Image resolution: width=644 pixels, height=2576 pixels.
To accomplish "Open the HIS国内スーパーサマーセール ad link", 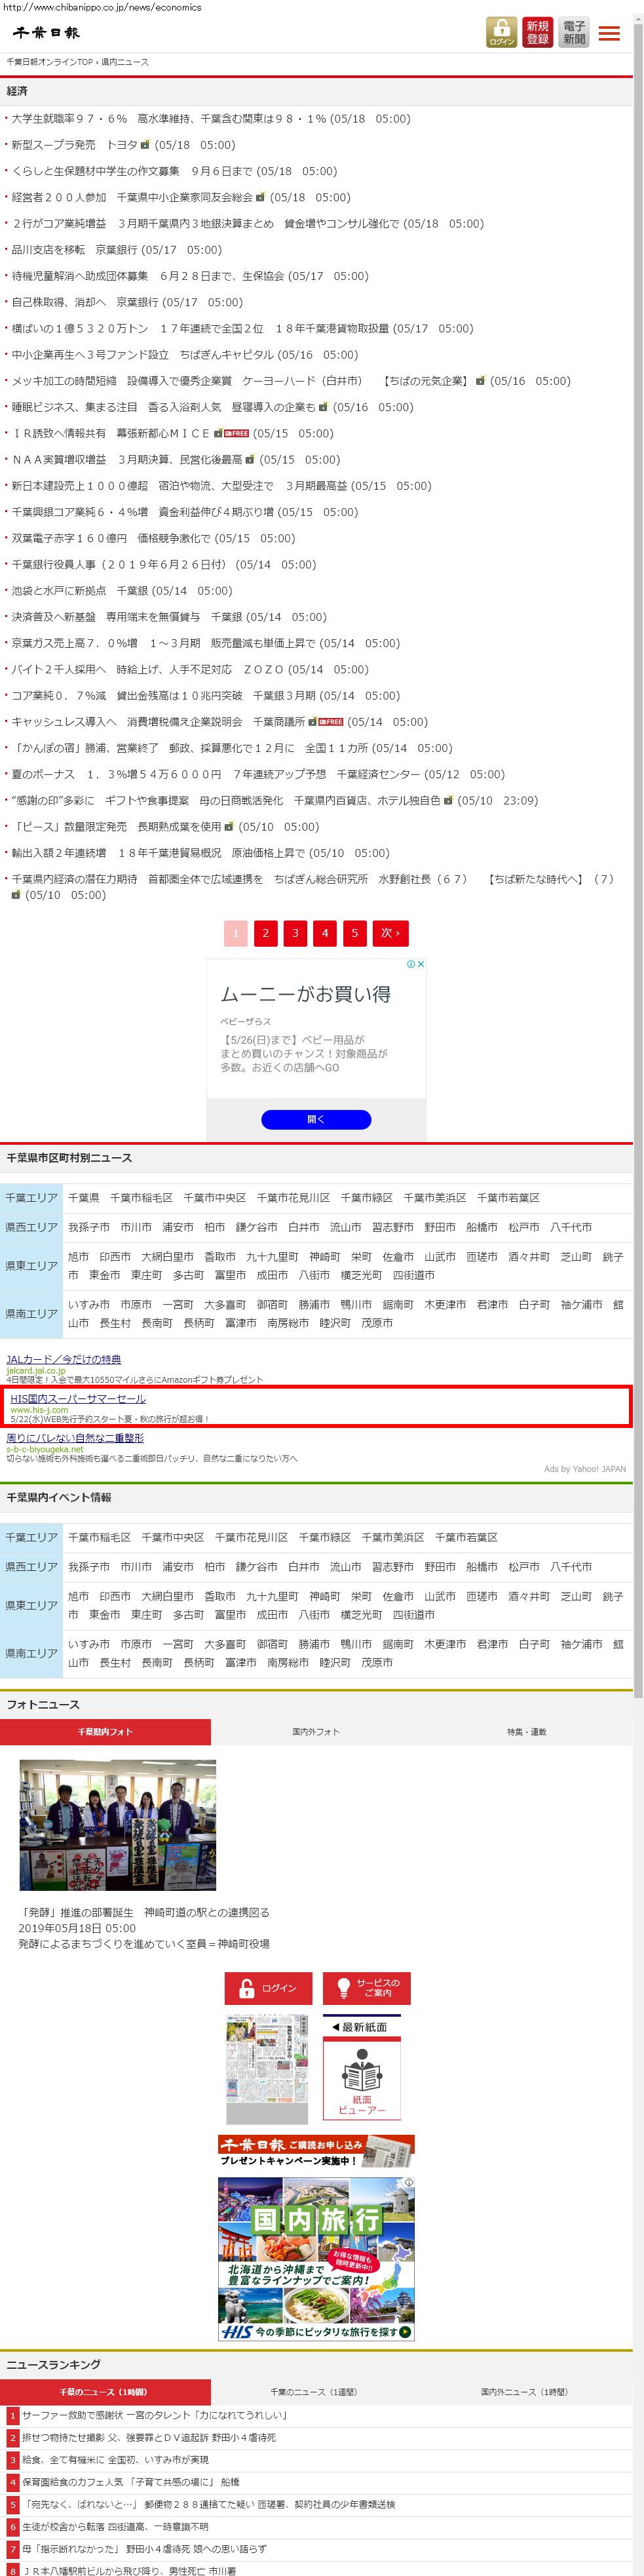I will point(78,1399).
